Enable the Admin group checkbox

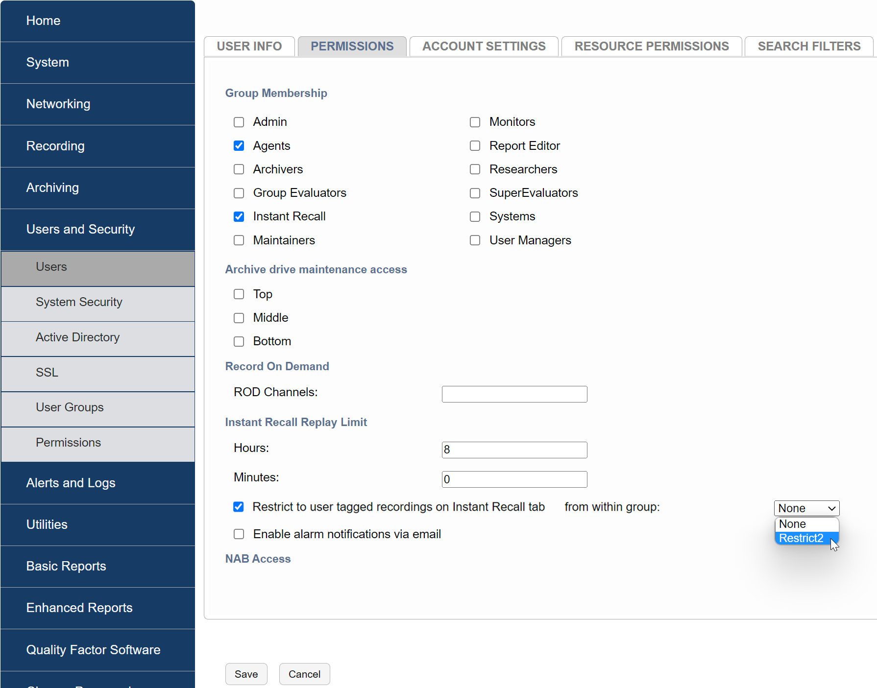point(239,122)
